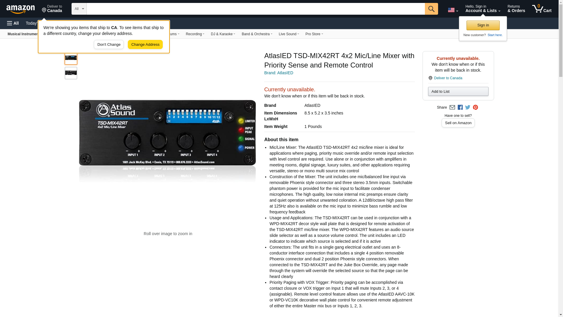The width and height of the screenshot is (563, 317).
Task: Share on Twitter icon
Action: click(x=468, y=107)
